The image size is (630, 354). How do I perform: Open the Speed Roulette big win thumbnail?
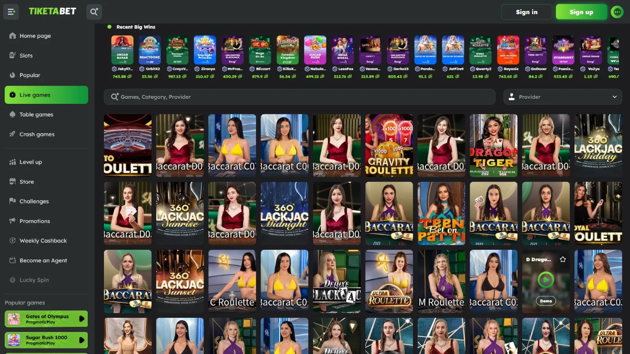pos(480,50)
